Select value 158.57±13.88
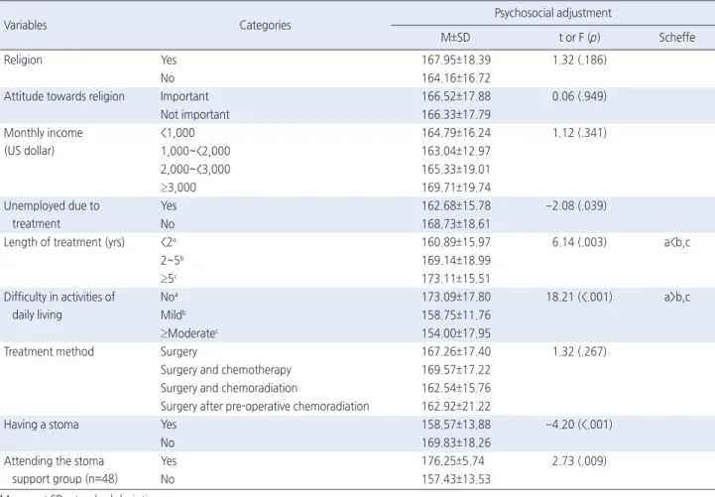Viewport: 715px width, 497px height. [456, 425]
